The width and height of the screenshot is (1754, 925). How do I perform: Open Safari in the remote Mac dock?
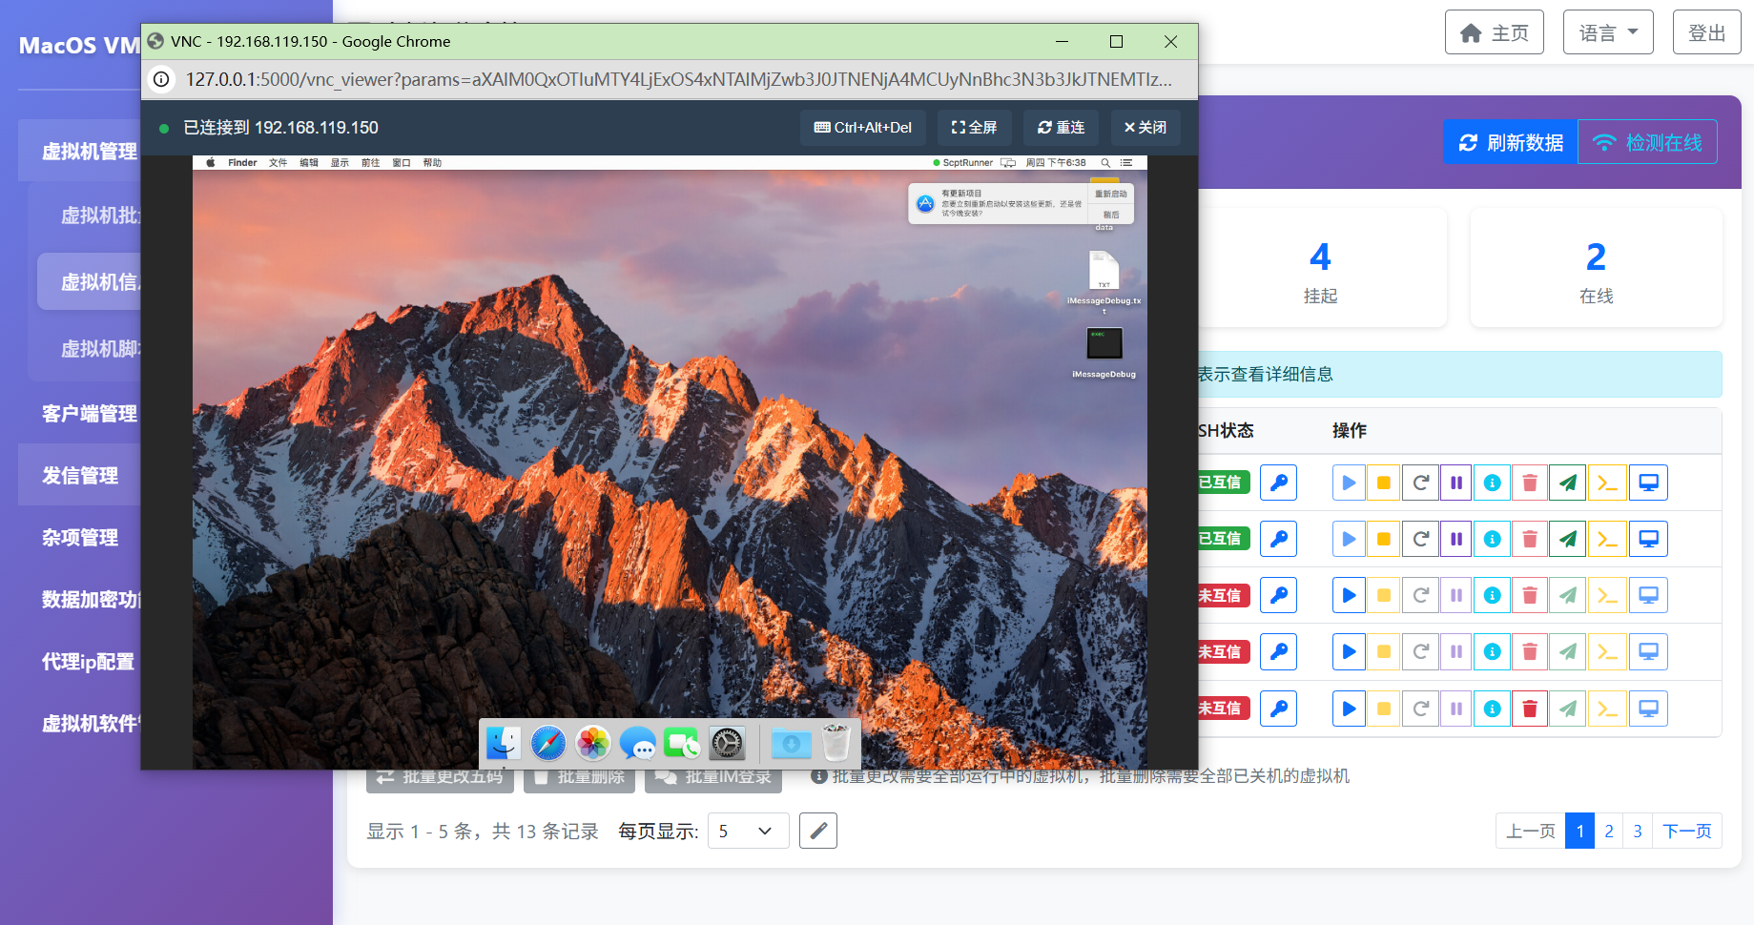pos(548,743)
